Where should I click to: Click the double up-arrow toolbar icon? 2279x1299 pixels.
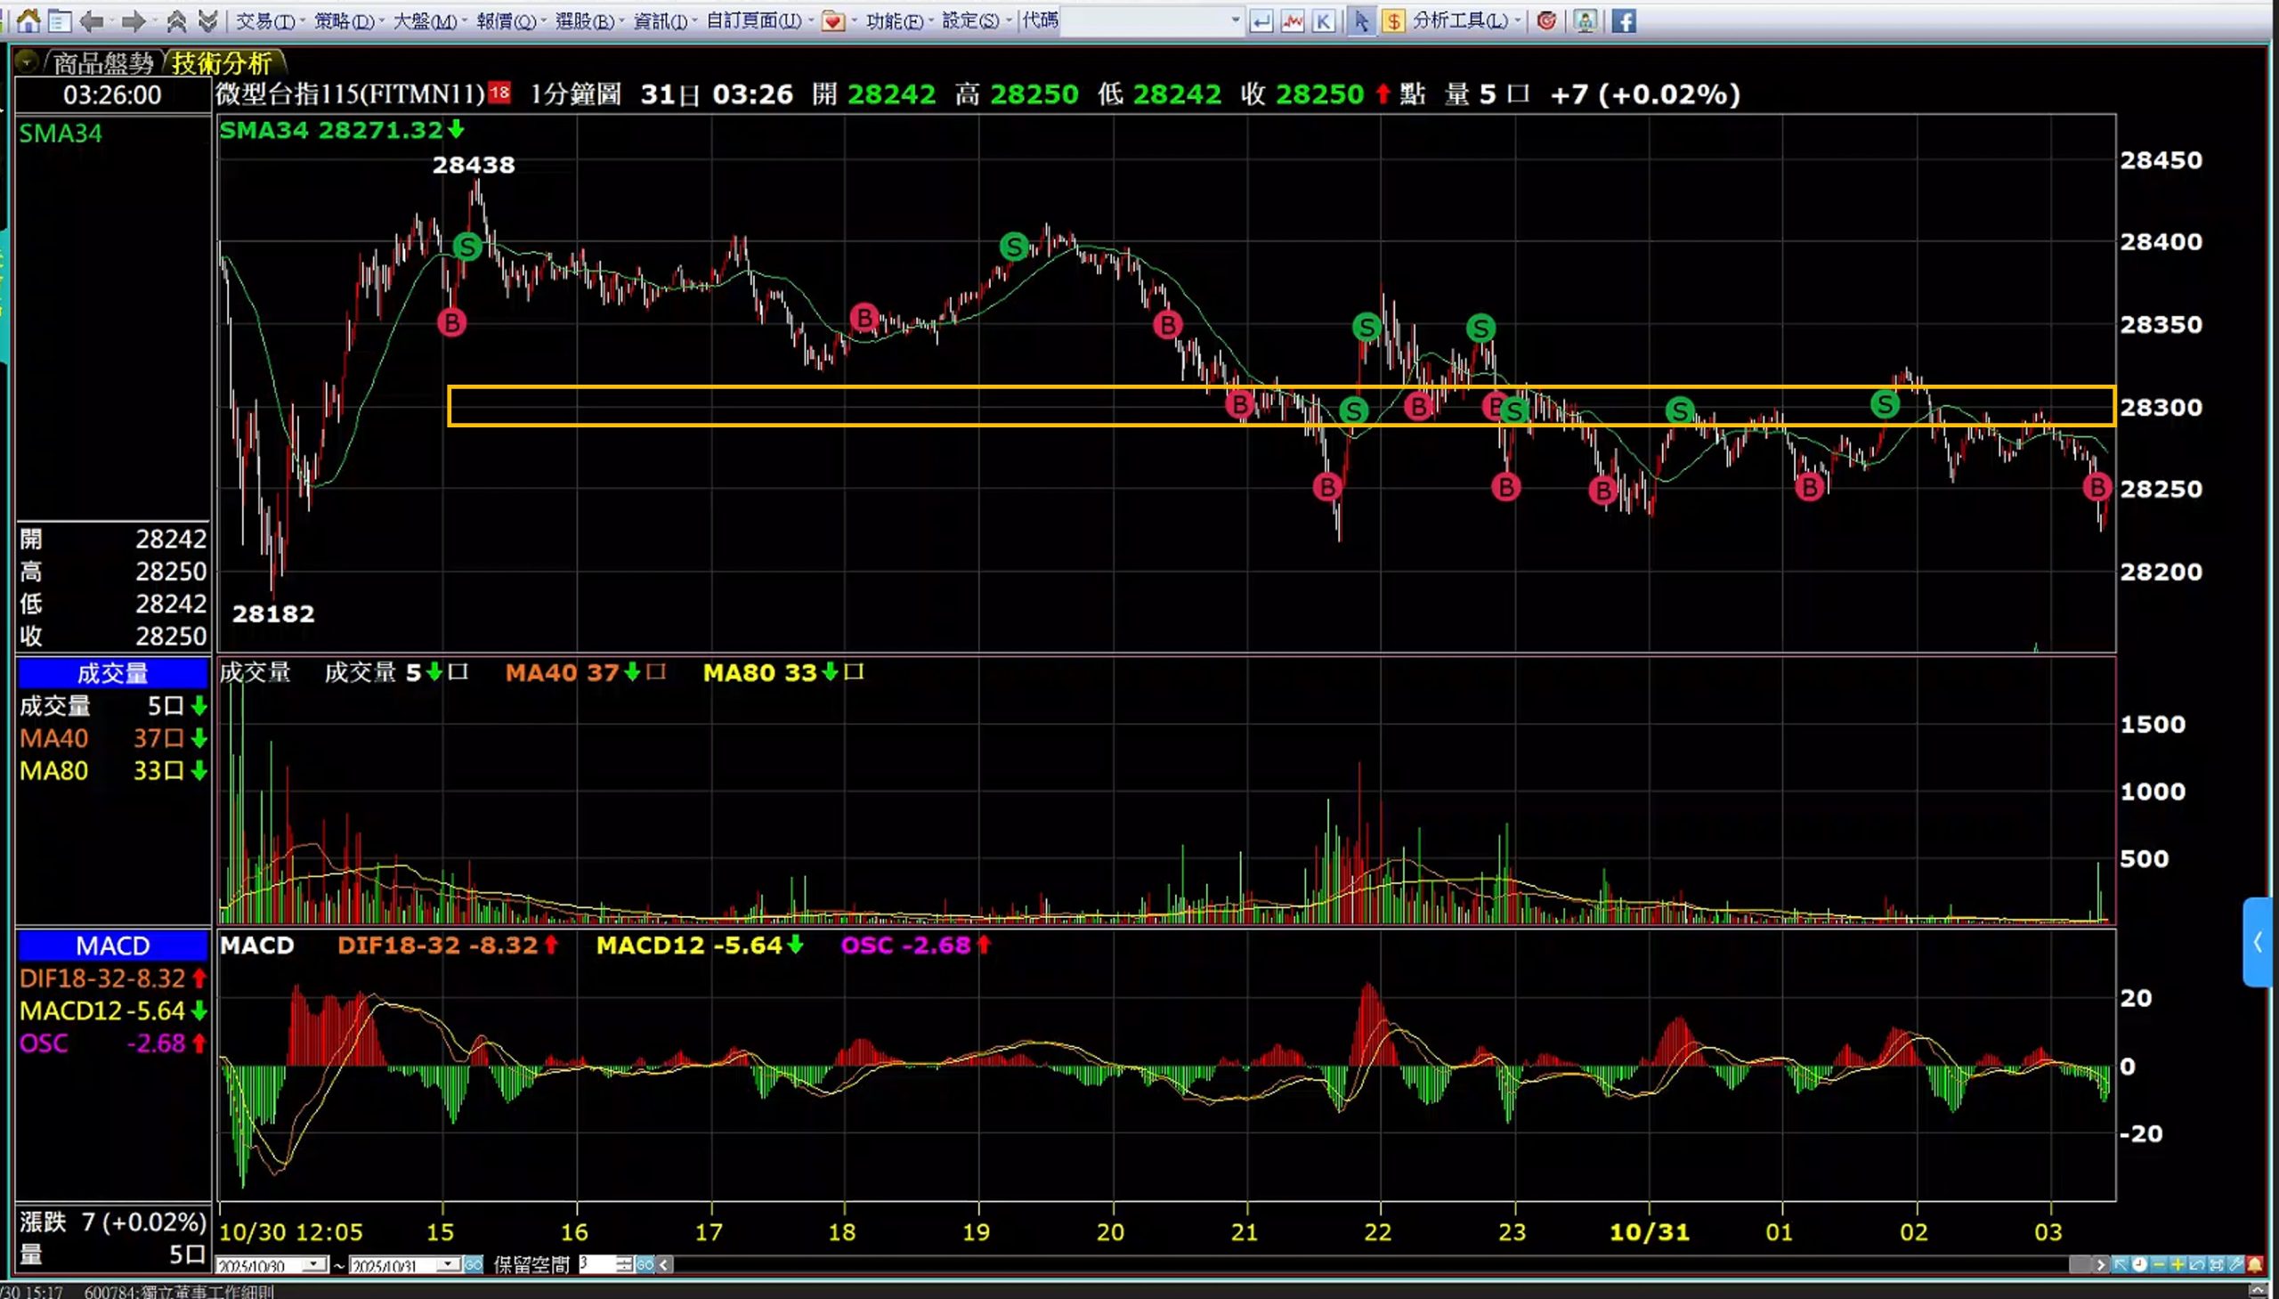[176, 20]
